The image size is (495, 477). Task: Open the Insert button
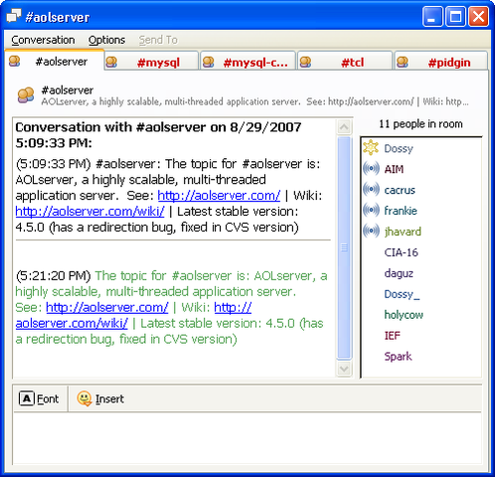[x=100, y=398]
